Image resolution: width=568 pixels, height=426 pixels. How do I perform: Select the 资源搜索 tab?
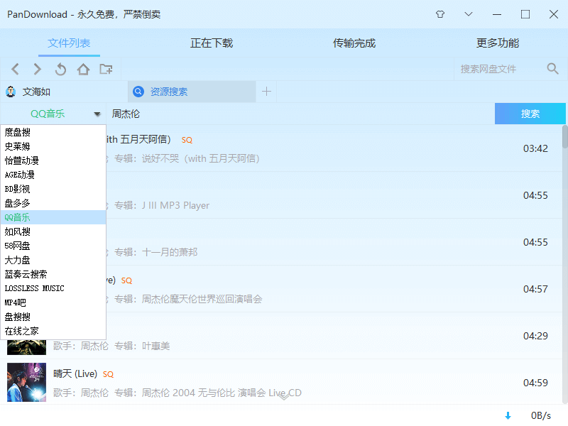[192, 92]
